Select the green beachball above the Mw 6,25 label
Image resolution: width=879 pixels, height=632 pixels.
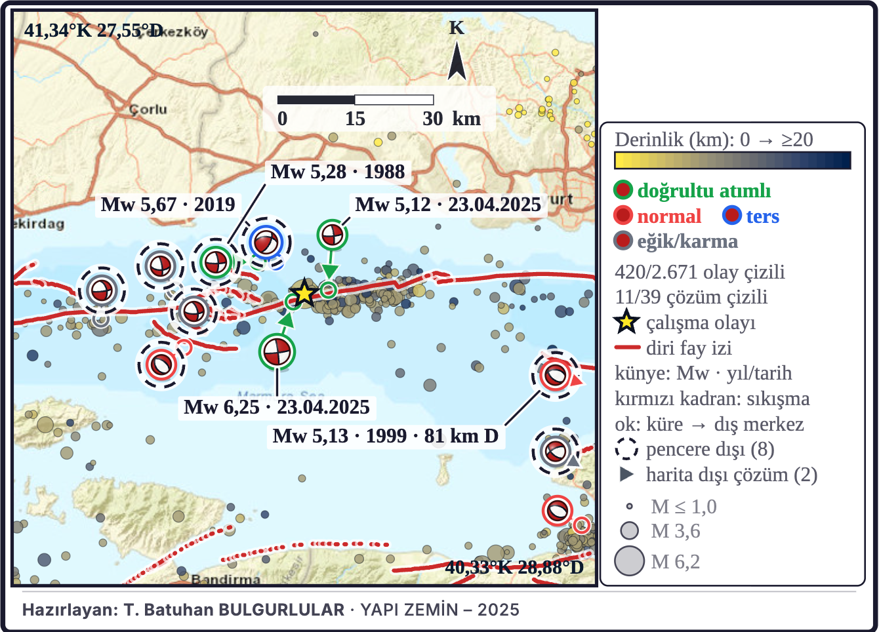[x=277, y=352]
